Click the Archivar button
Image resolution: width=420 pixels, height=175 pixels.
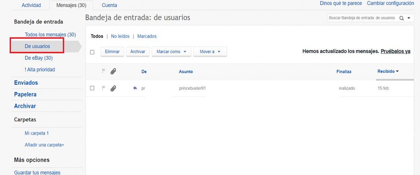(138, 52)
